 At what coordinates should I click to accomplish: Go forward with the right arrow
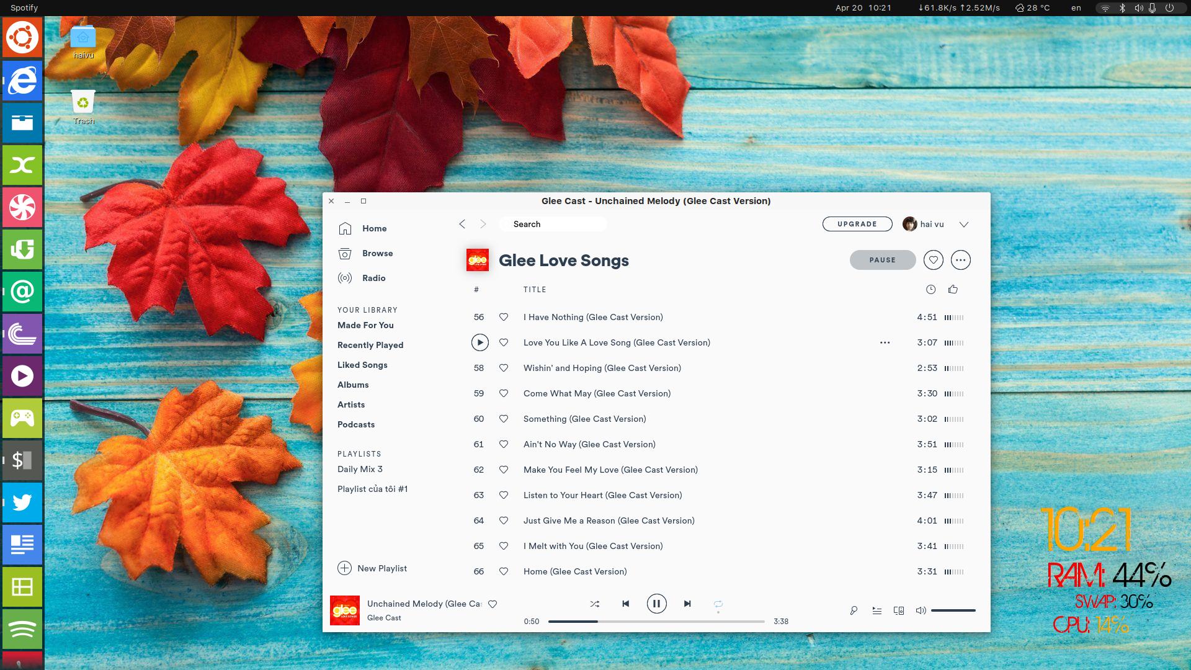click(x=483, y=224)
